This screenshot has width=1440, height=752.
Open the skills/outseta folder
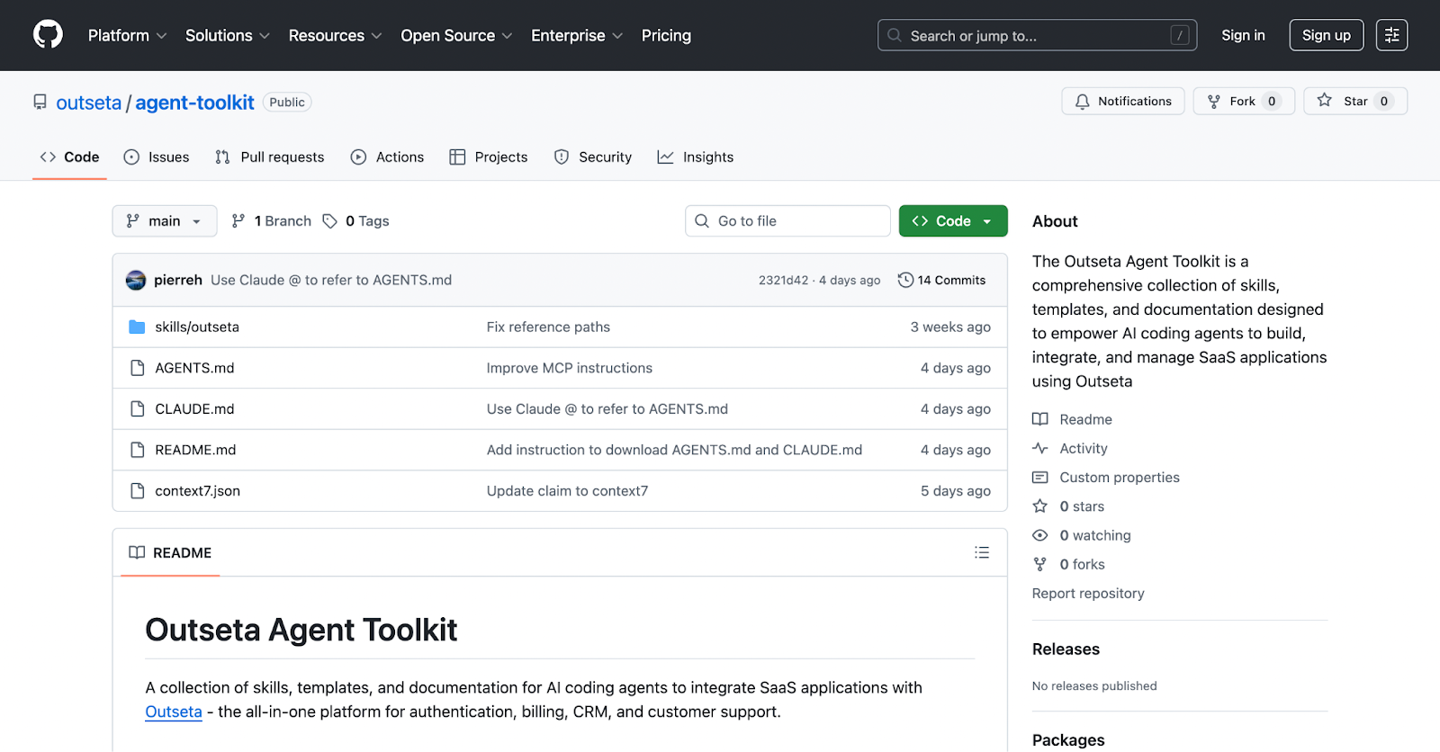tap(197, 327)
